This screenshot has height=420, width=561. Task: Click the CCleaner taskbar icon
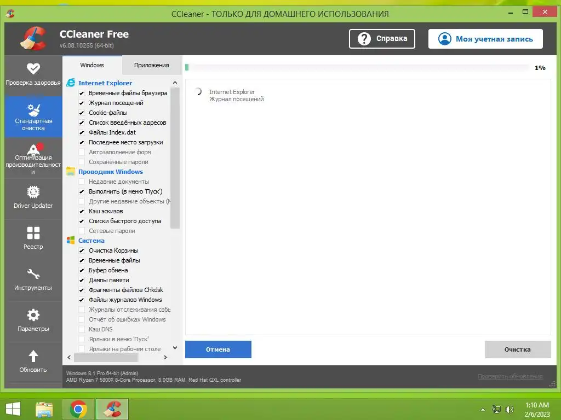(112, 409)
